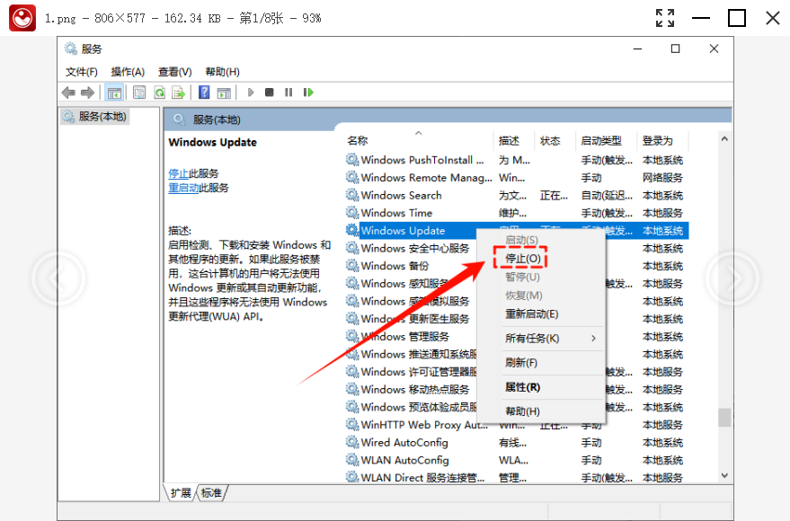Image resolution: width=790 pixels, height=521 pixels.
Task: Open the 文件(F) menu
Action: pyautogui.click(x=82, y=72)
